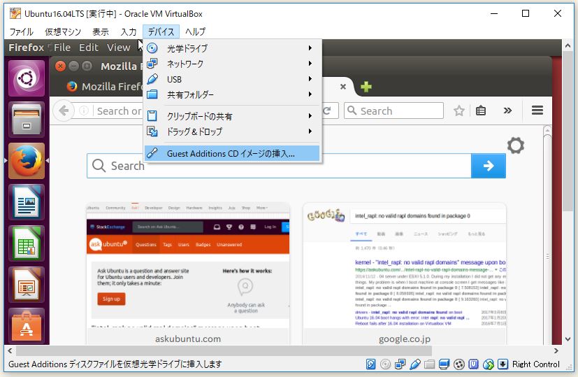Open new tab page settings gear
The height and width of the screenshot is (377, 578).
515,145
